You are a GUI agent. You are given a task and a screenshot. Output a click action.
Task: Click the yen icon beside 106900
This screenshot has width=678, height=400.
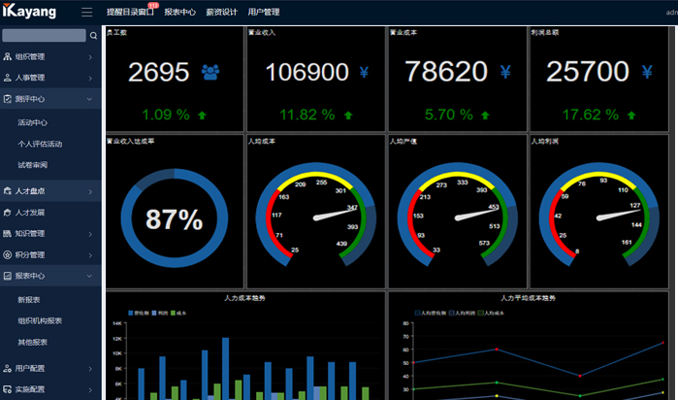364,72
